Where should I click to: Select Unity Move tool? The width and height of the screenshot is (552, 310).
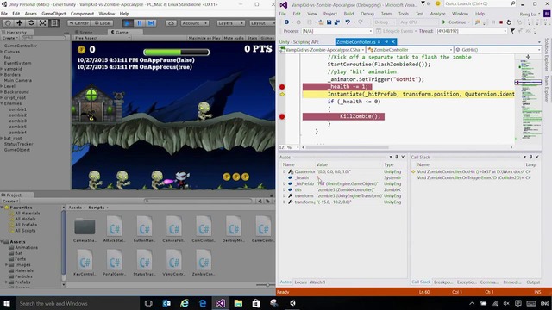[x=20, y=23]
